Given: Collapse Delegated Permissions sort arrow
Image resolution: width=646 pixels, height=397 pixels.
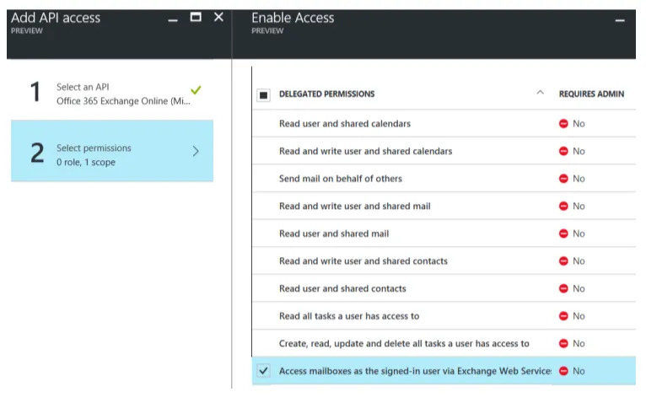Looking at the screenshot, I should click(540, 94).
